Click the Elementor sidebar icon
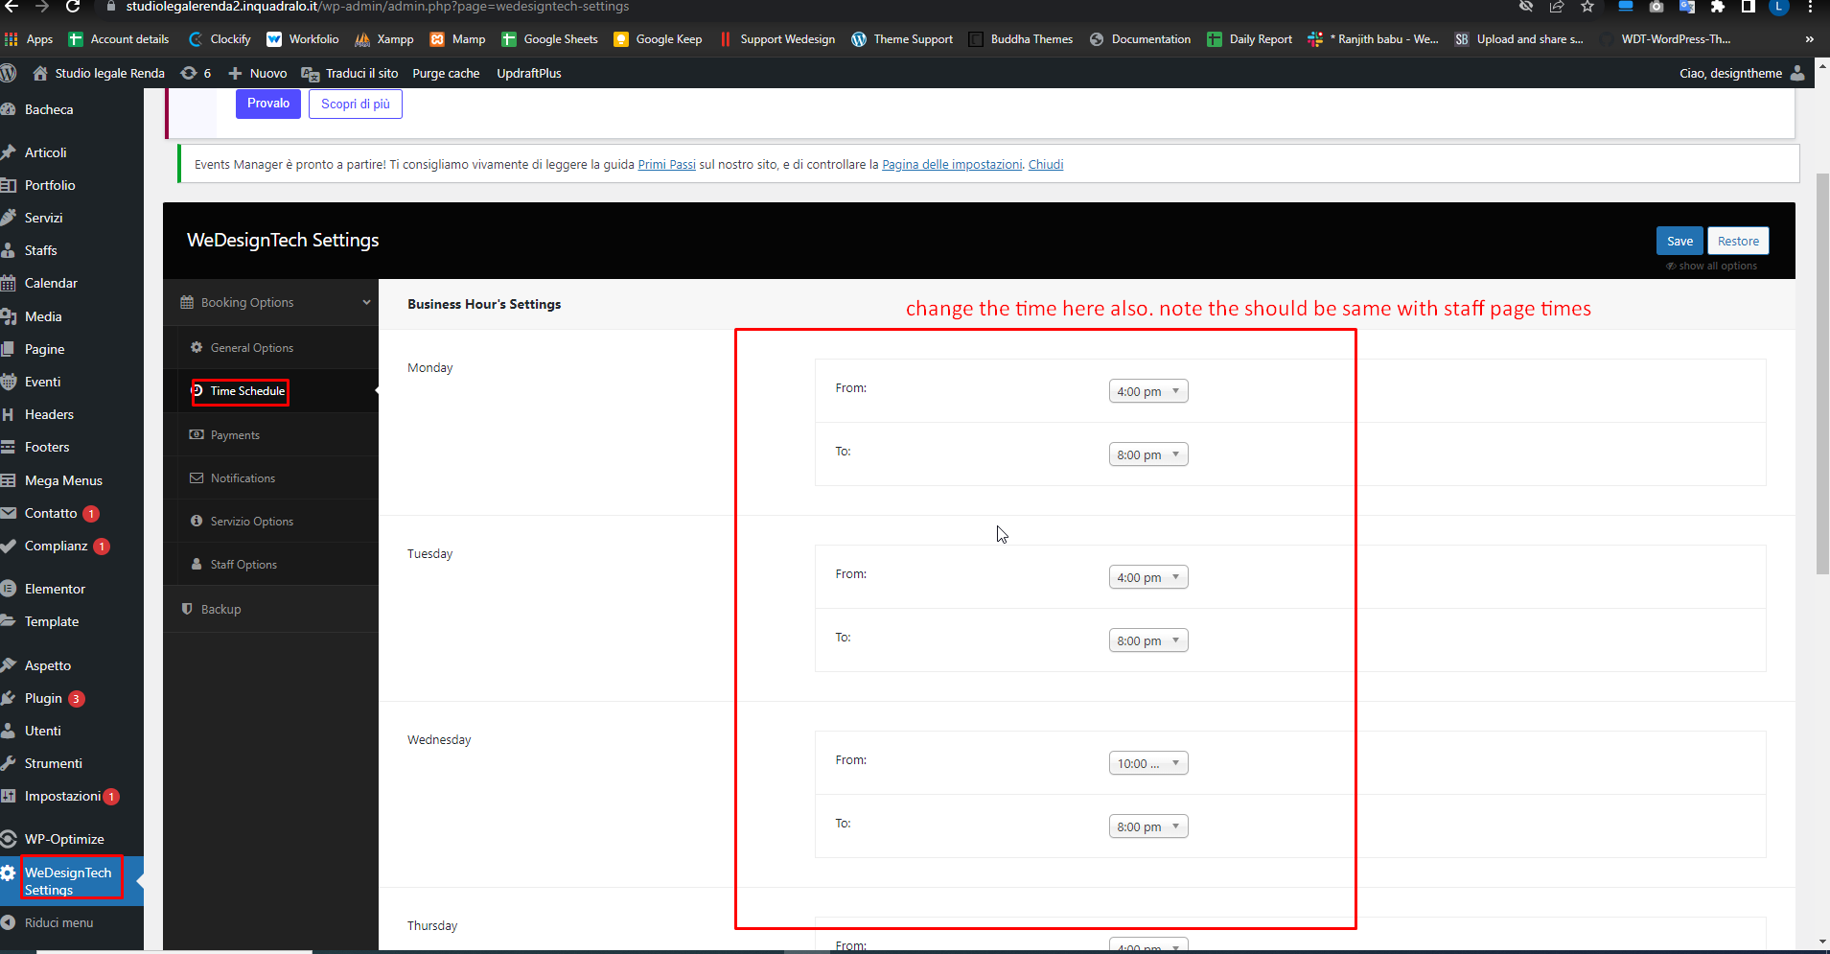This screenshot has width=1830, height=954. tap(8, 589)
